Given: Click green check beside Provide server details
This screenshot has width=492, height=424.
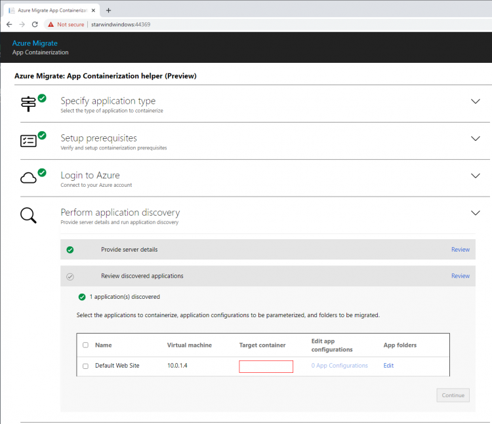Looking at the screenshot, I should (x=70, y=250).
